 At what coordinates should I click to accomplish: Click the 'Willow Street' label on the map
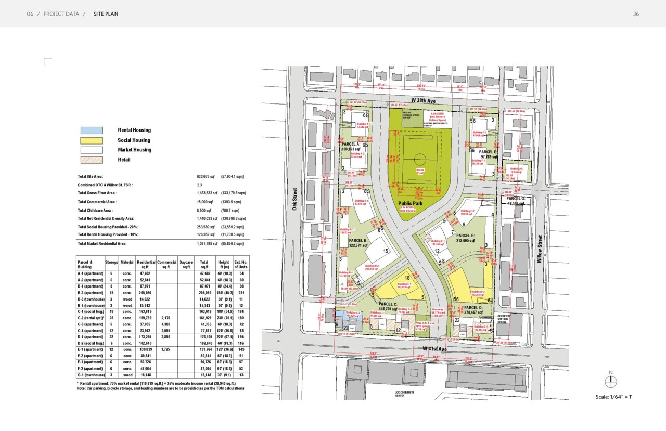pos(539,249)
